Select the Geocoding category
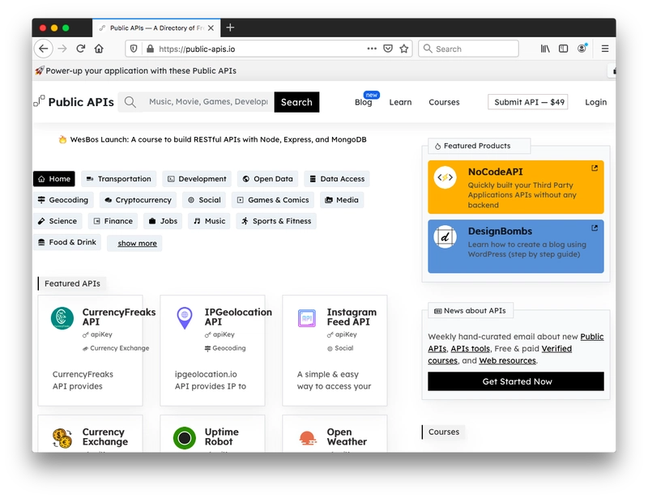The image size is (648, 498). (63, 200)
